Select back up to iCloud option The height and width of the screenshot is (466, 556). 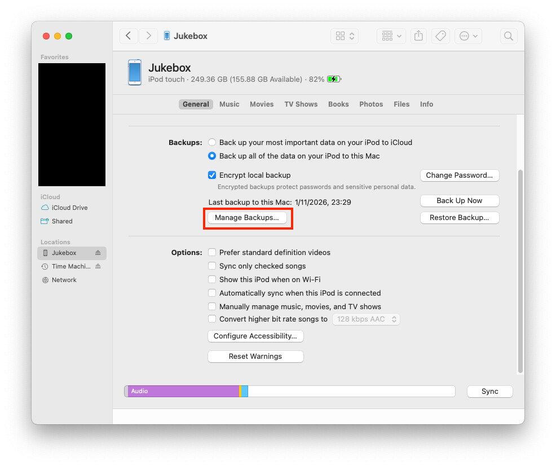coord(212,143)
